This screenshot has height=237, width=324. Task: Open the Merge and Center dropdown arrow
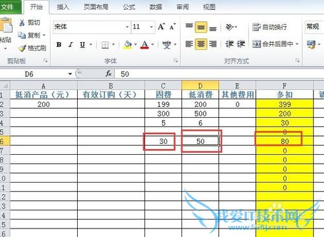pyautogui.click(x=297, y=44)
